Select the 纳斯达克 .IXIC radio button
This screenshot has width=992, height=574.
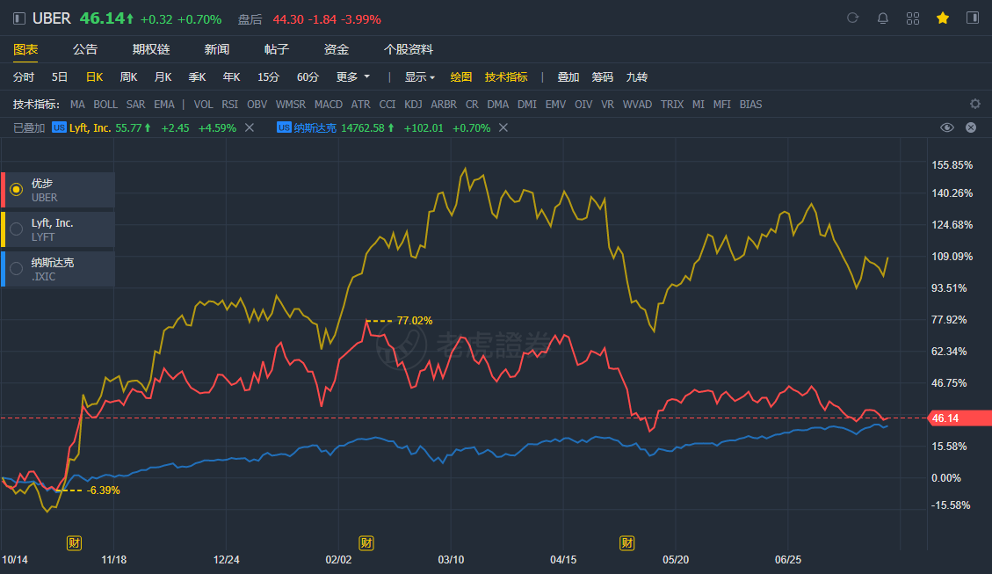coord(17,268)
